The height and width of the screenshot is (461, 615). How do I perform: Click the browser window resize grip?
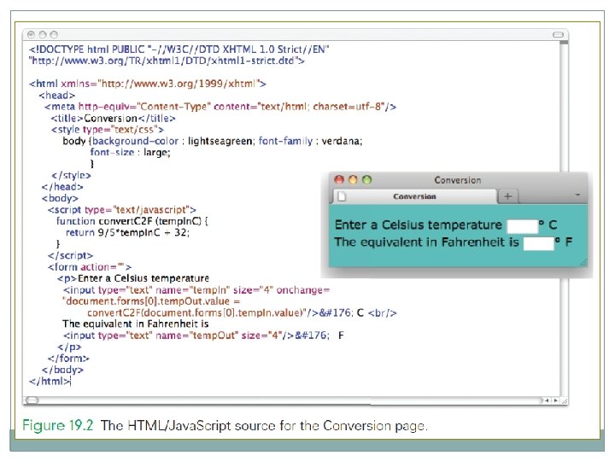pos(583,263)
